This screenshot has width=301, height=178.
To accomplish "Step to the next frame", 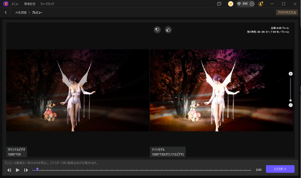I will 26,170.
